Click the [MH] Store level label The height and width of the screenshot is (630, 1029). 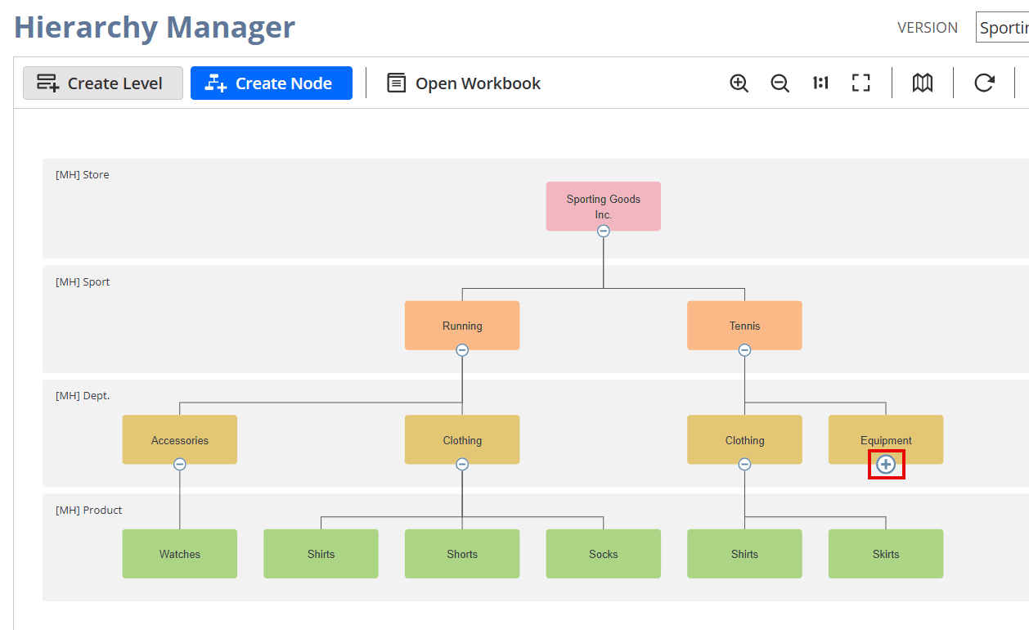click(x=83, y=174)
